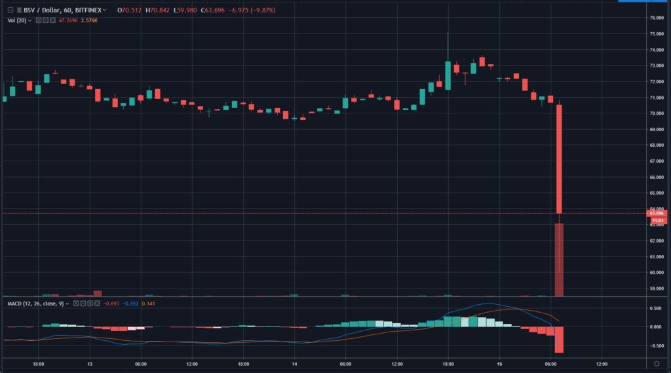Click the date marker 14 on time axis

click(295, 363)
